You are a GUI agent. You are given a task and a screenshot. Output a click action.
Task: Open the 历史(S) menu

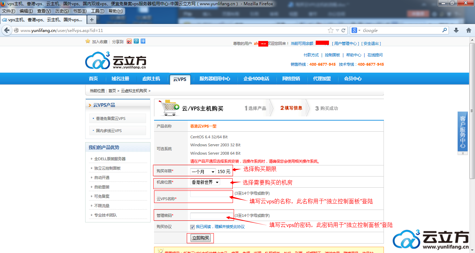(x=62, y=11)
